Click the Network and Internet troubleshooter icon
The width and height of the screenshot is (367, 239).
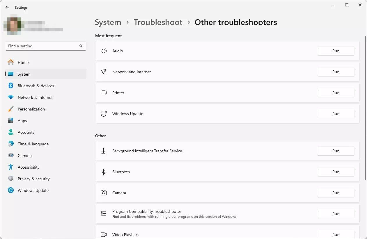103,72
